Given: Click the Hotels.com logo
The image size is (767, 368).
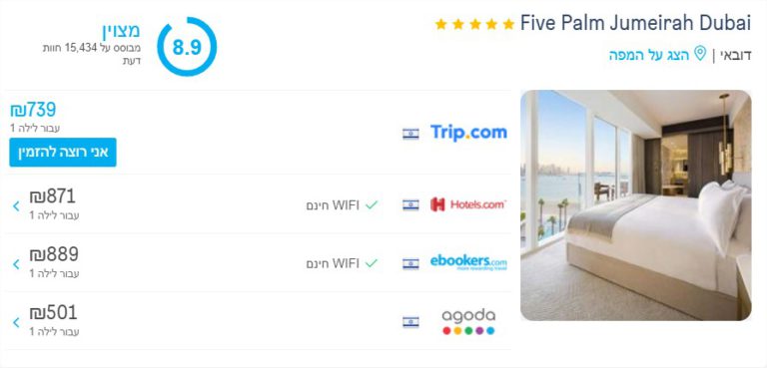Looking at the screenshot, I should (x=468, y=204).
